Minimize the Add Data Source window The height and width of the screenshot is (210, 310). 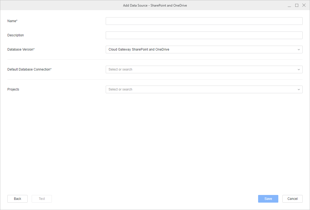pyautogui.click(x=290, y=5)
